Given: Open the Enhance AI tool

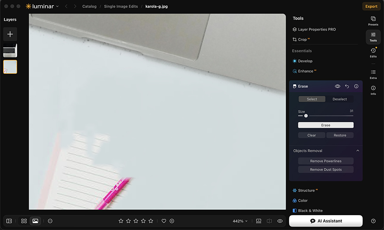Looking at the screenshot, I should click(305, 71).
